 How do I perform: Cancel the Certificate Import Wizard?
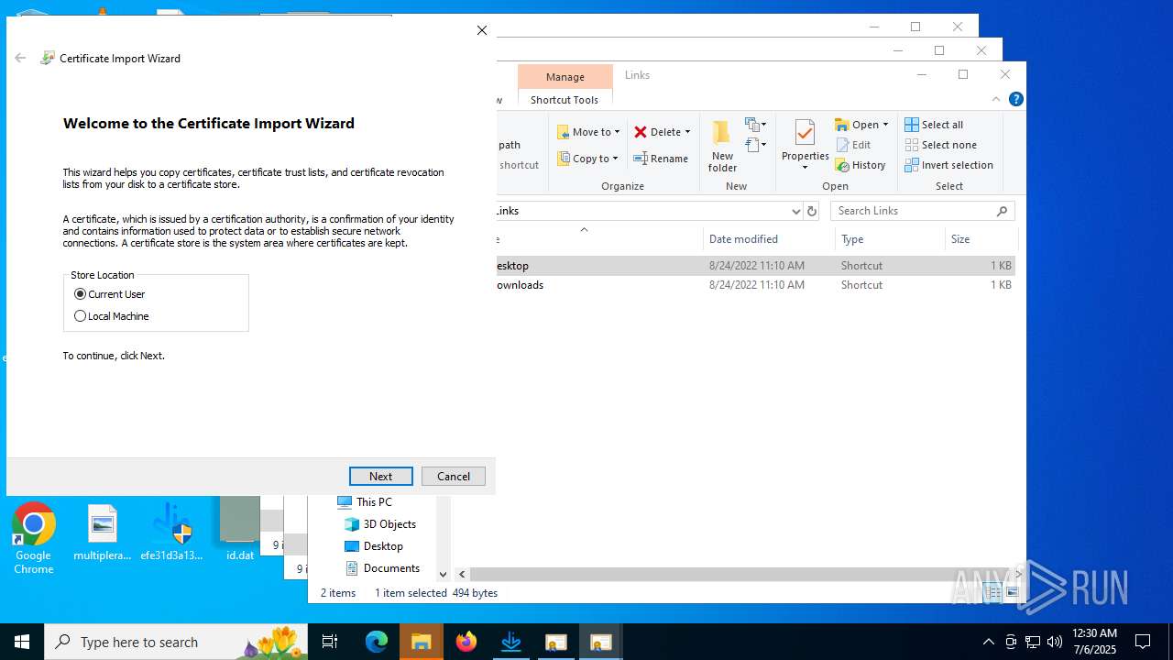(453, 476)
